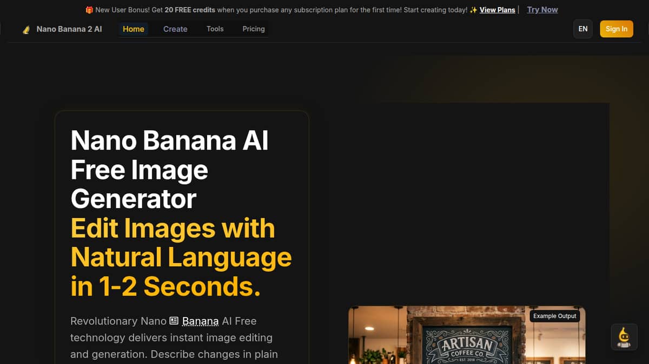Click the gift icon in promo banner
This screenshot has width=649, height=364.
point(89,10)
